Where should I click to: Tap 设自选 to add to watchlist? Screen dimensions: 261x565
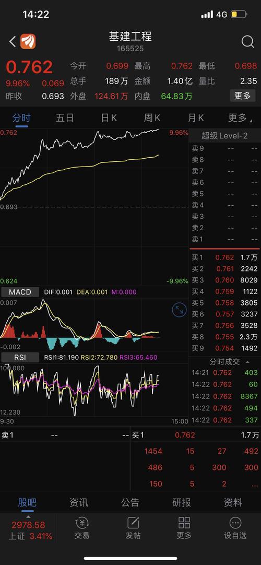pos(235,528)
